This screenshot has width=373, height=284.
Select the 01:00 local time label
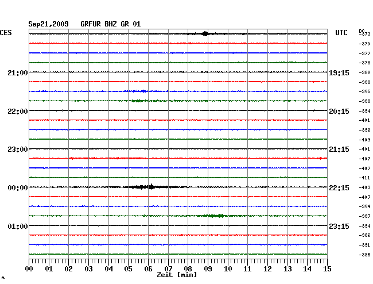(18, 226)
